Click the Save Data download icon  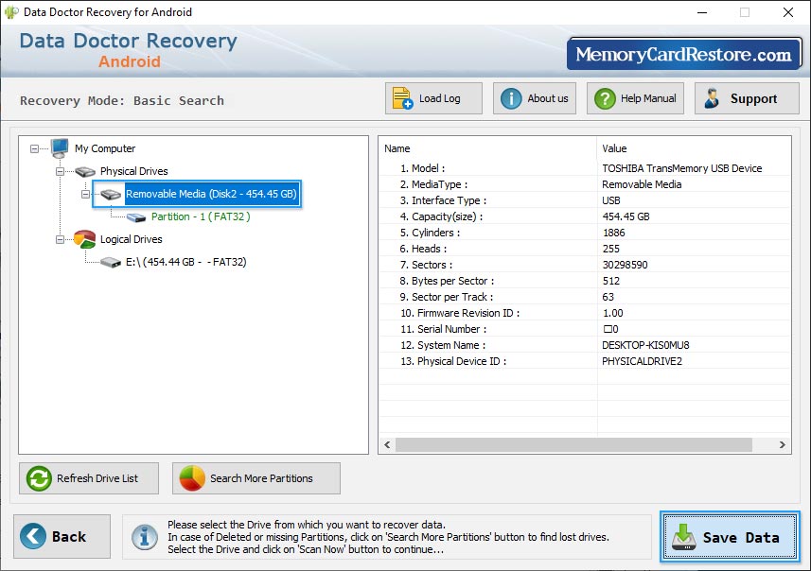[684, 537]
